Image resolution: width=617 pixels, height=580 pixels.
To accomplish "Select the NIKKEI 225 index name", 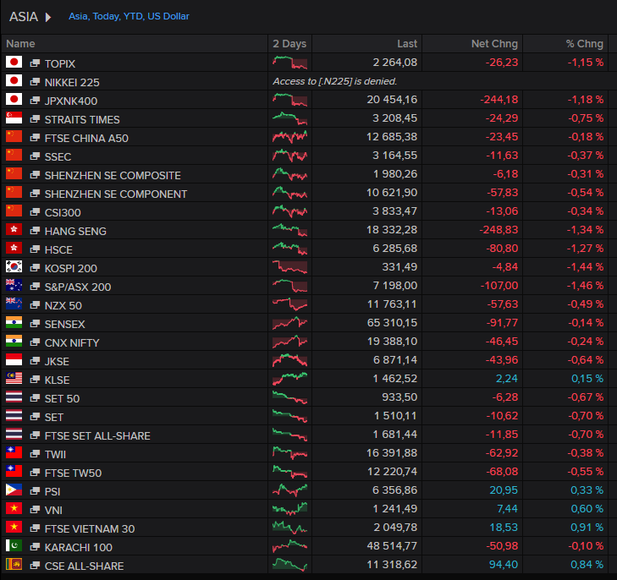I will [72, 83].
